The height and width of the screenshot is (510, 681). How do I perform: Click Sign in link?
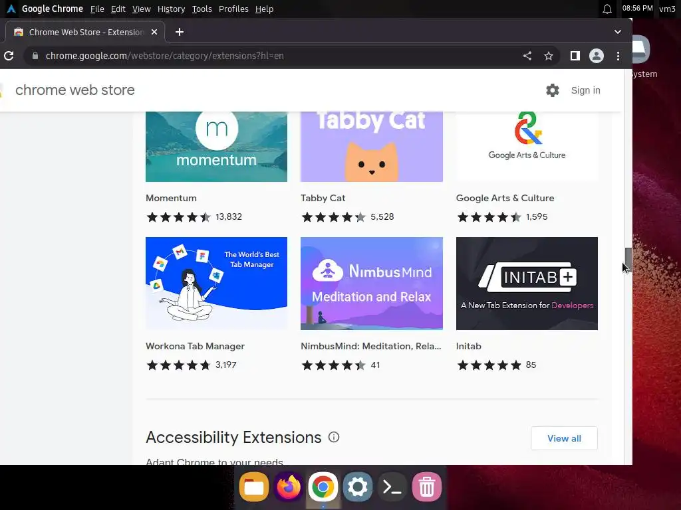coord(585,90)
